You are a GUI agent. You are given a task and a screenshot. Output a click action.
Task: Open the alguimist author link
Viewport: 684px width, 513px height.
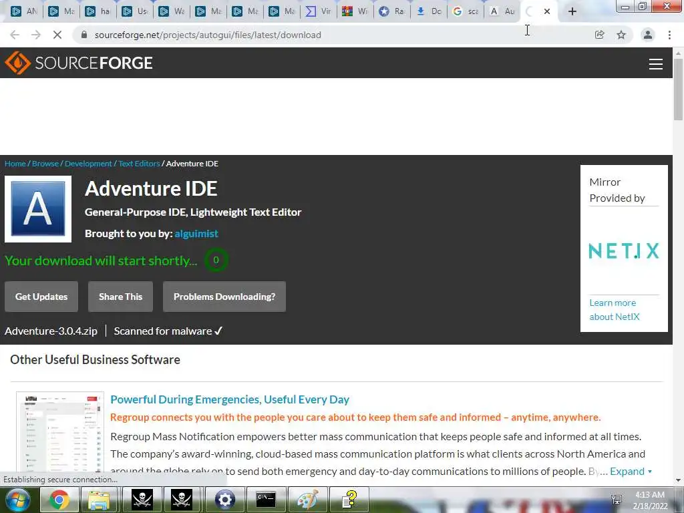196,233
